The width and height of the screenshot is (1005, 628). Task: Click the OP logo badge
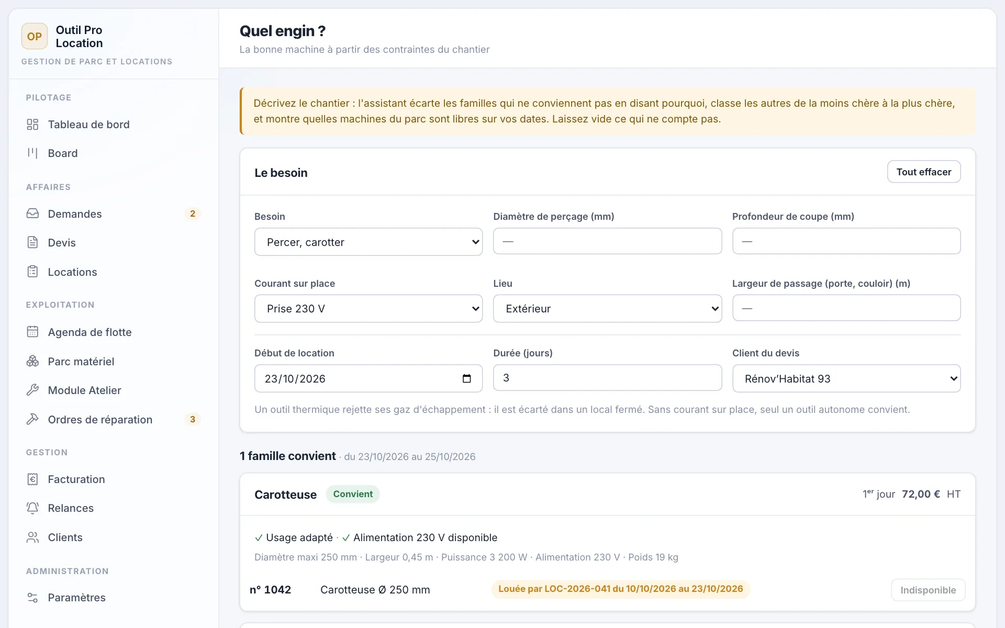tap(35, 36)
